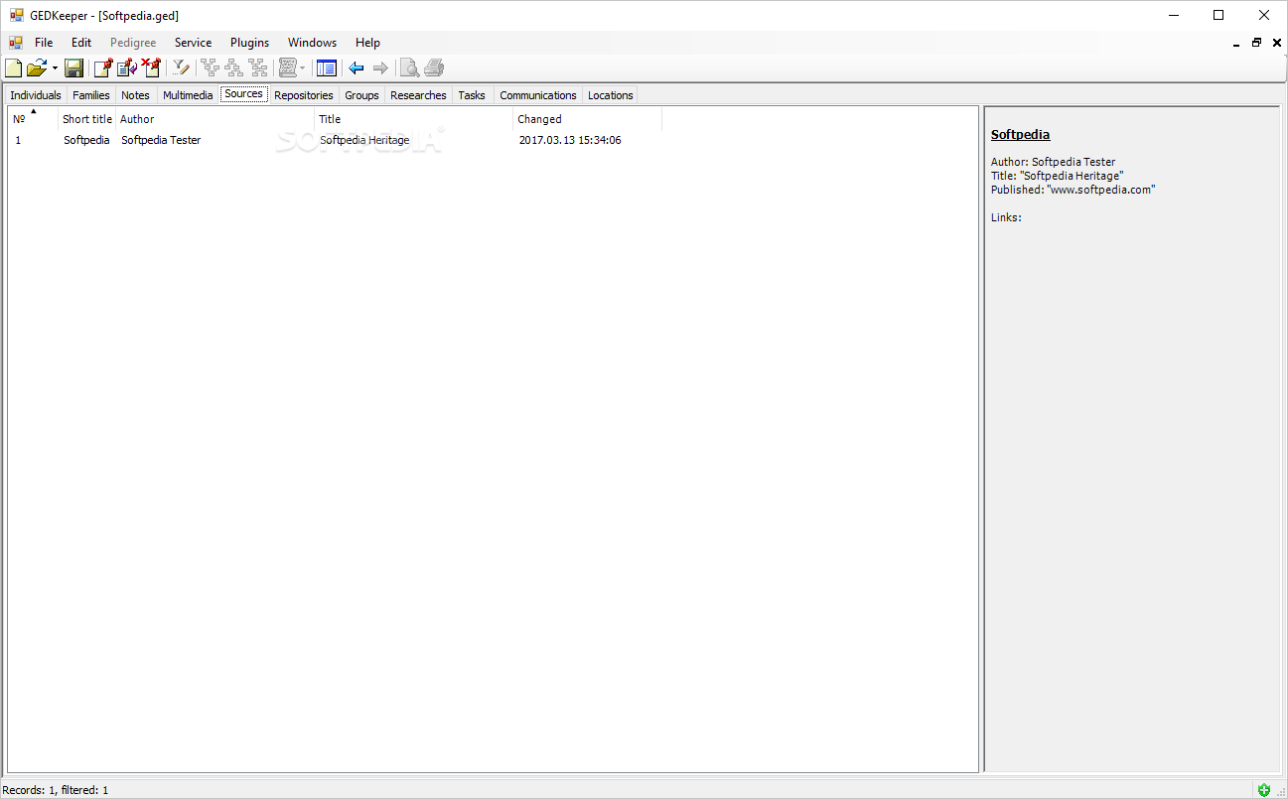The width and height of the screenshot is (1288, 799).
Task: Click the pedigree scroll icon
Action: tap(287, 68)
